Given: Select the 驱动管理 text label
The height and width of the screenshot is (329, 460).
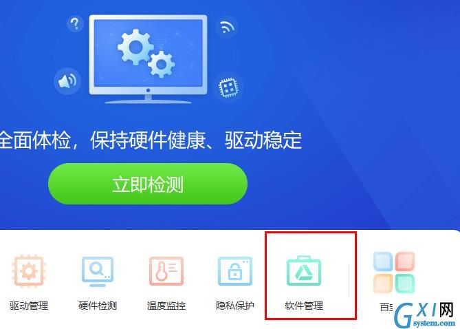Looking at the screenshot, I should click(29, 306).
